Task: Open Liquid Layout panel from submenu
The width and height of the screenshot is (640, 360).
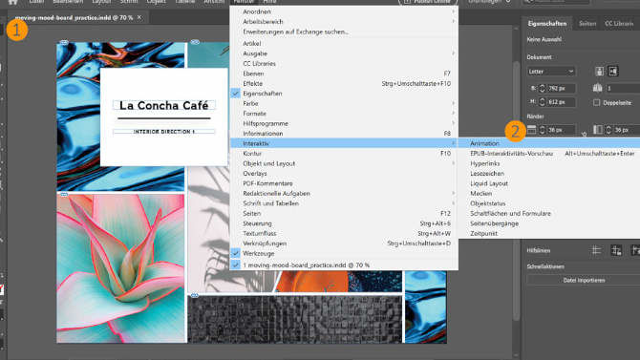Action: [549, 183]
